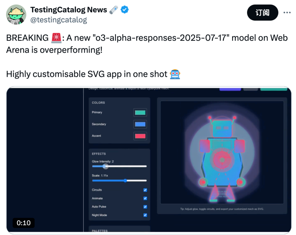
Task: Click the 0:10 video duration badge
Action: click(24, 223)
